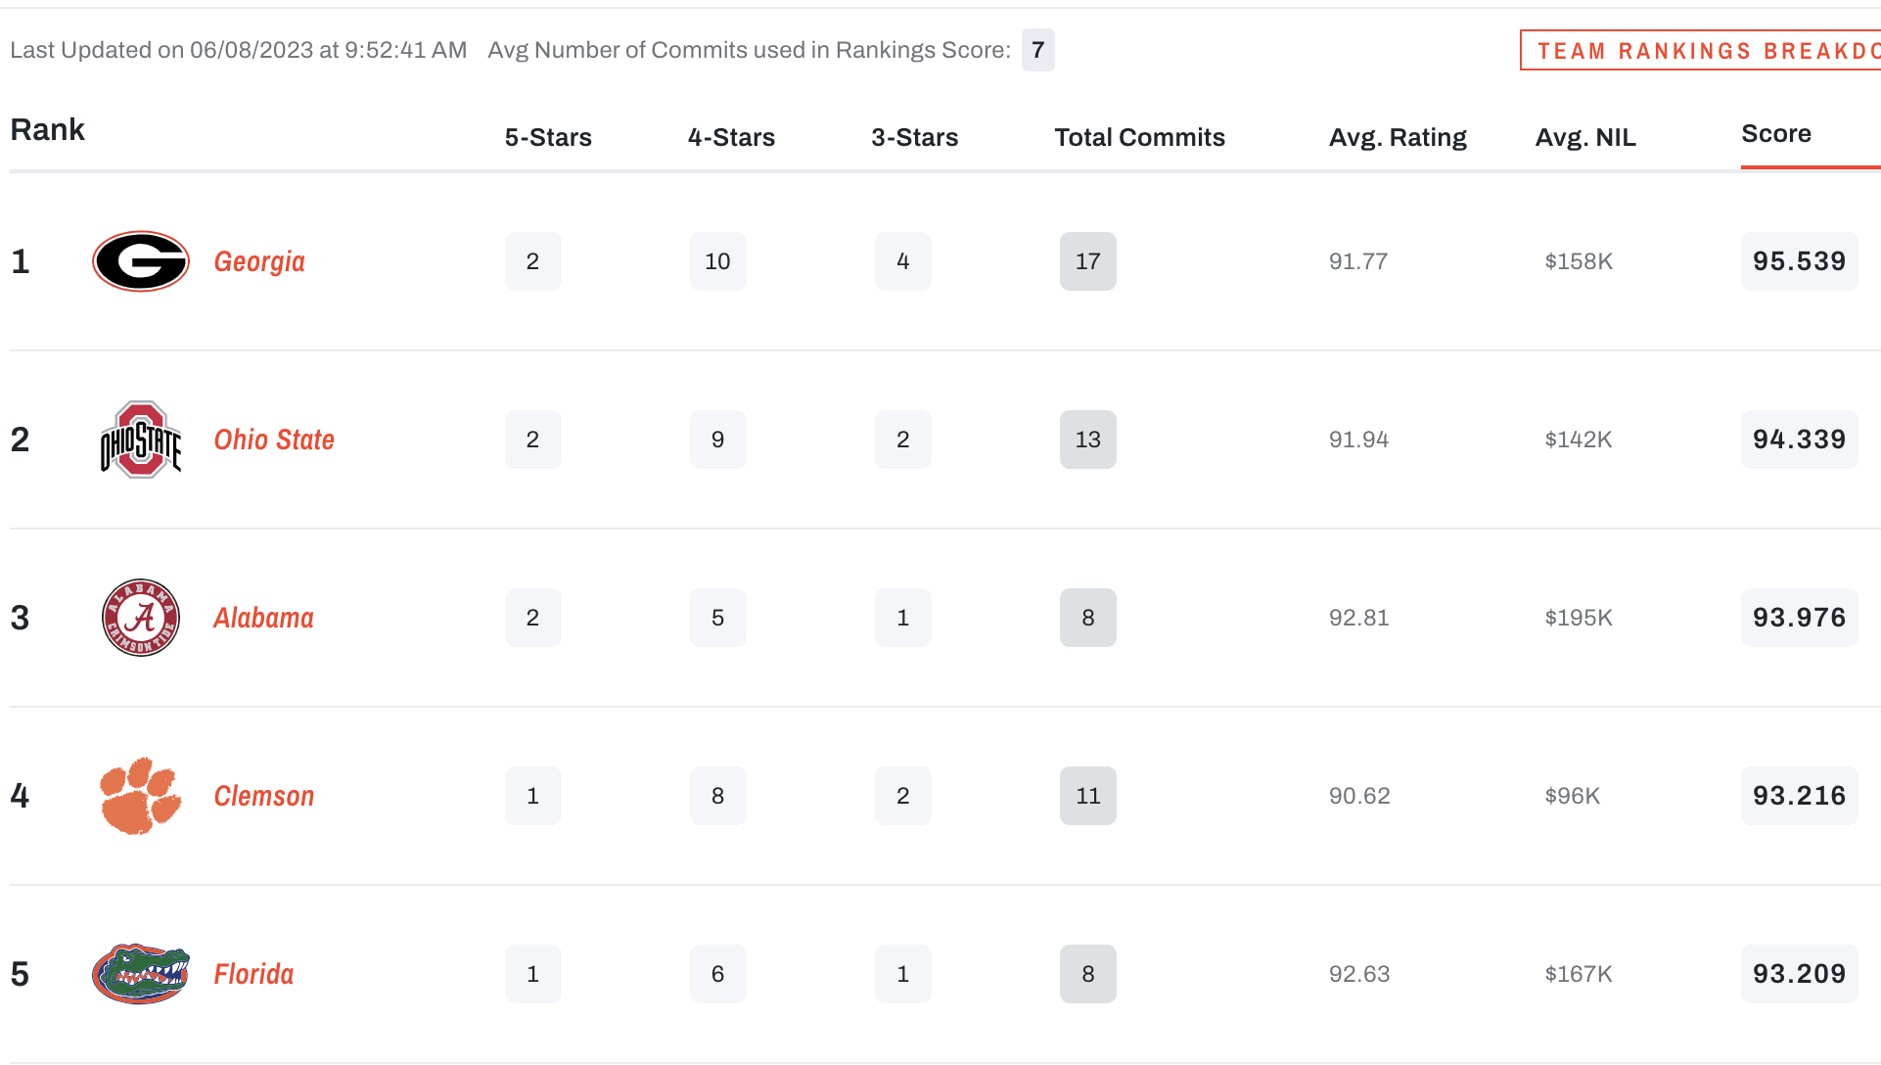Click the Georgia team logo
This screenshot has width=1881, height=1065.
tap(141, 261)
